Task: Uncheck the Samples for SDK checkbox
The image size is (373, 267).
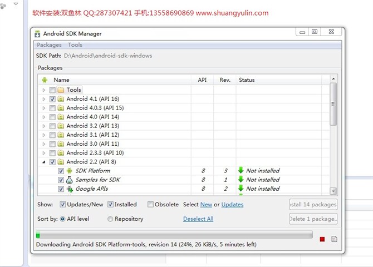Action: 61,180
